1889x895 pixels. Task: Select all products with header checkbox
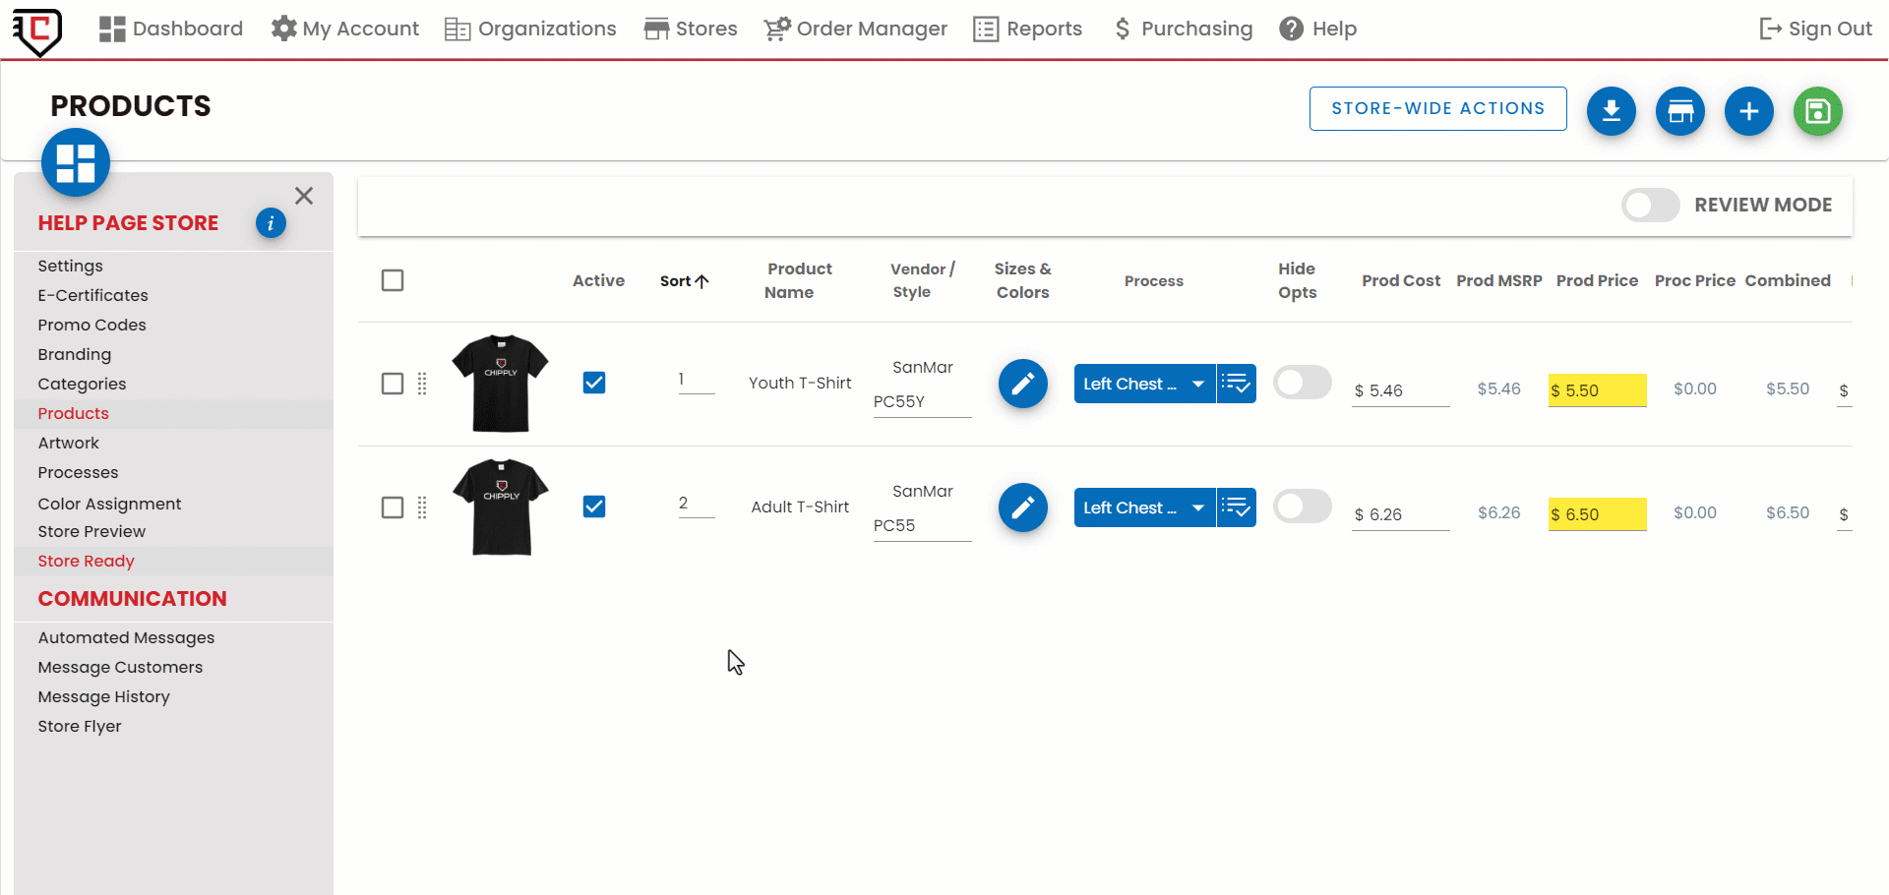(393, 280)
